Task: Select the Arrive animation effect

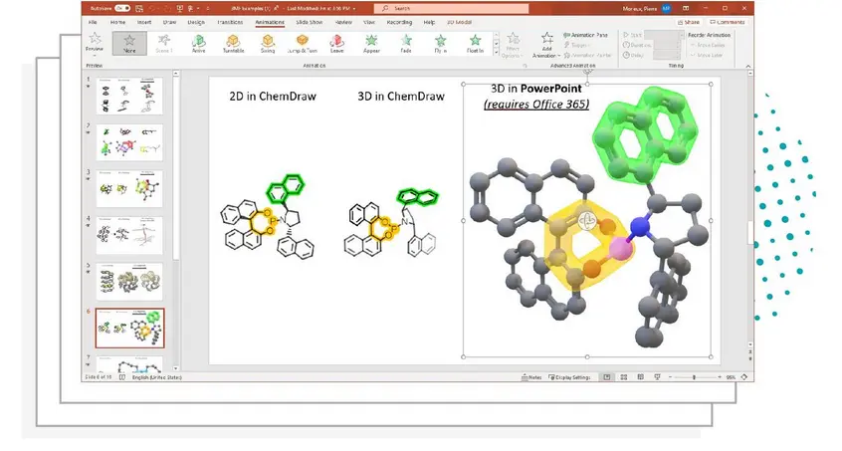Action: (x=197, y=43)
